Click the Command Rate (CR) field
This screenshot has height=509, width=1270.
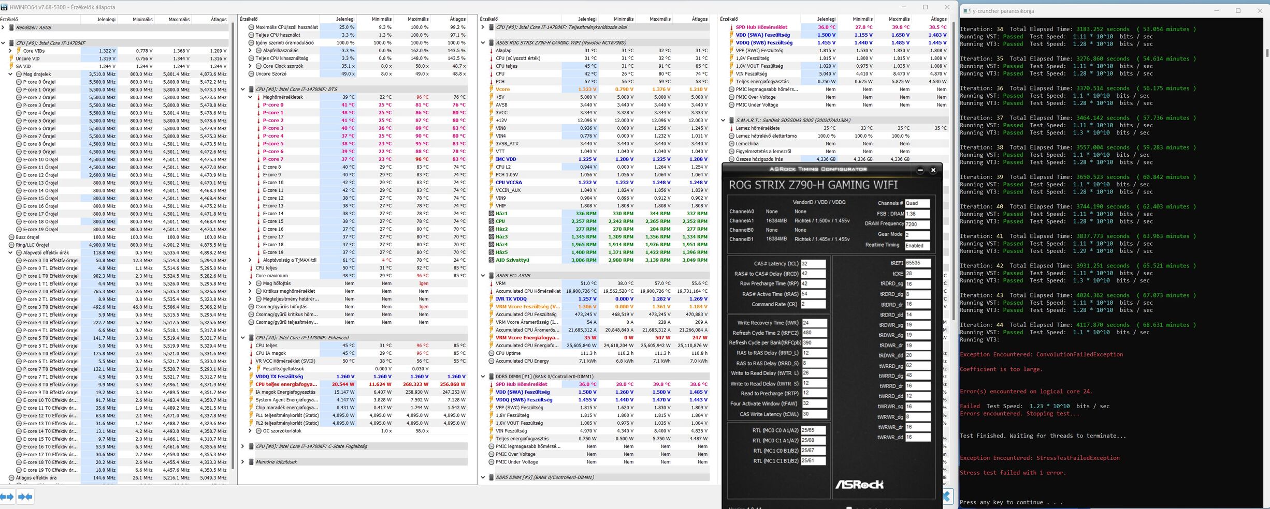click(813, 304)
